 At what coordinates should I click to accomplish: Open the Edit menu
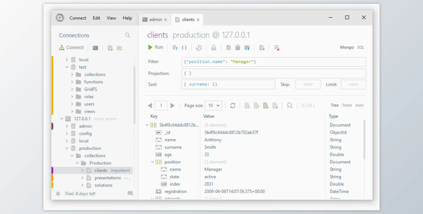pyautogui.click(x=96, y=18)
